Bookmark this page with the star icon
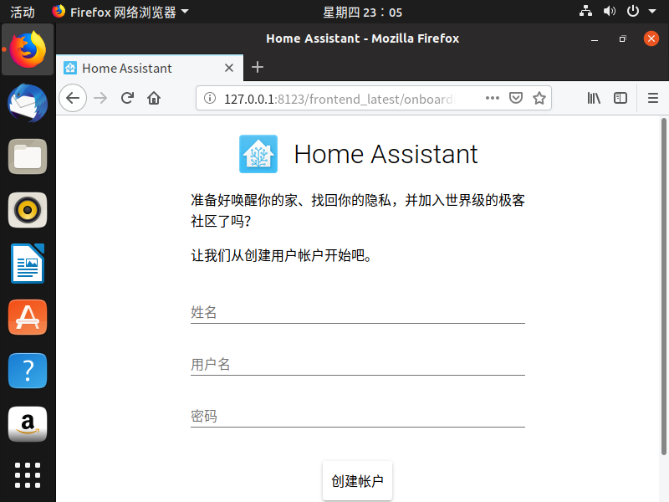This screenshot has height=502, width=669. pyautogui.click(x=539, y=98)
